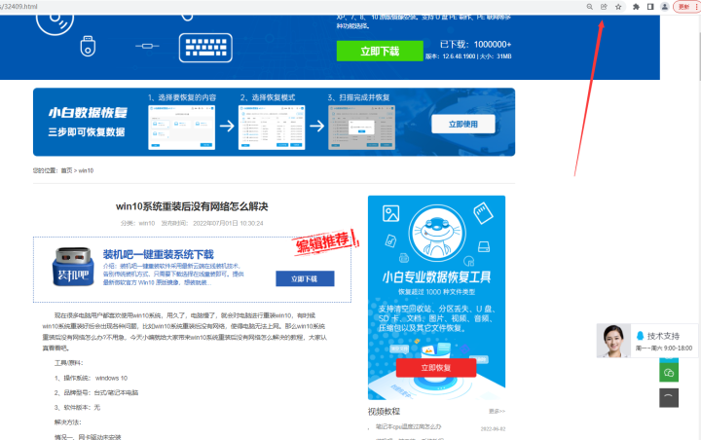The width and height of the screenshot is (701, 440).
Task: Go to 首页 in the breadcrumb
Action: (66, 170)
